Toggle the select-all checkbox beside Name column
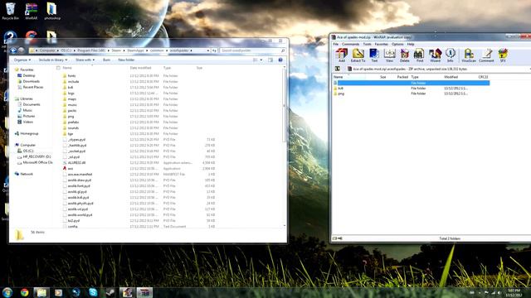This screenshot has height=298, width=531. [58, 68]
